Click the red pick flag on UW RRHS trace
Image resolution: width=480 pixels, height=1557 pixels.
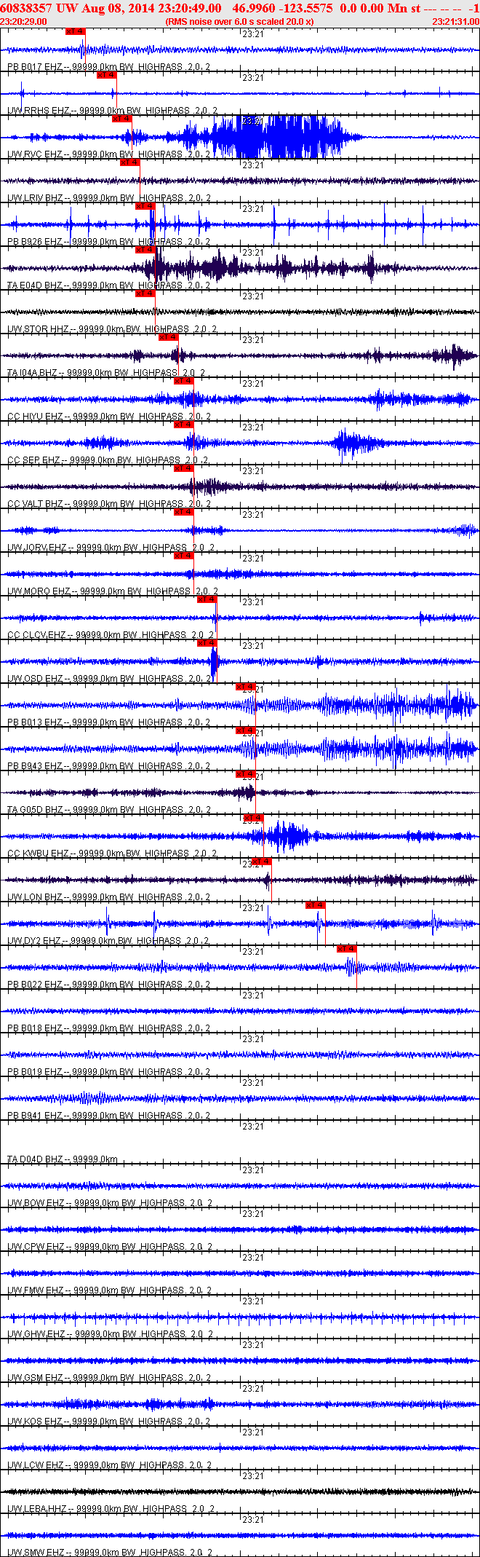[x=106, y=75]
